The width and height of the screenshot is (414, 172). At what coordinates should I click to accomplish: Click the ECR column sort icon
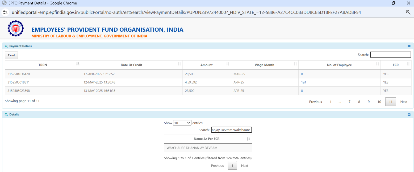(x=408, y=64)
